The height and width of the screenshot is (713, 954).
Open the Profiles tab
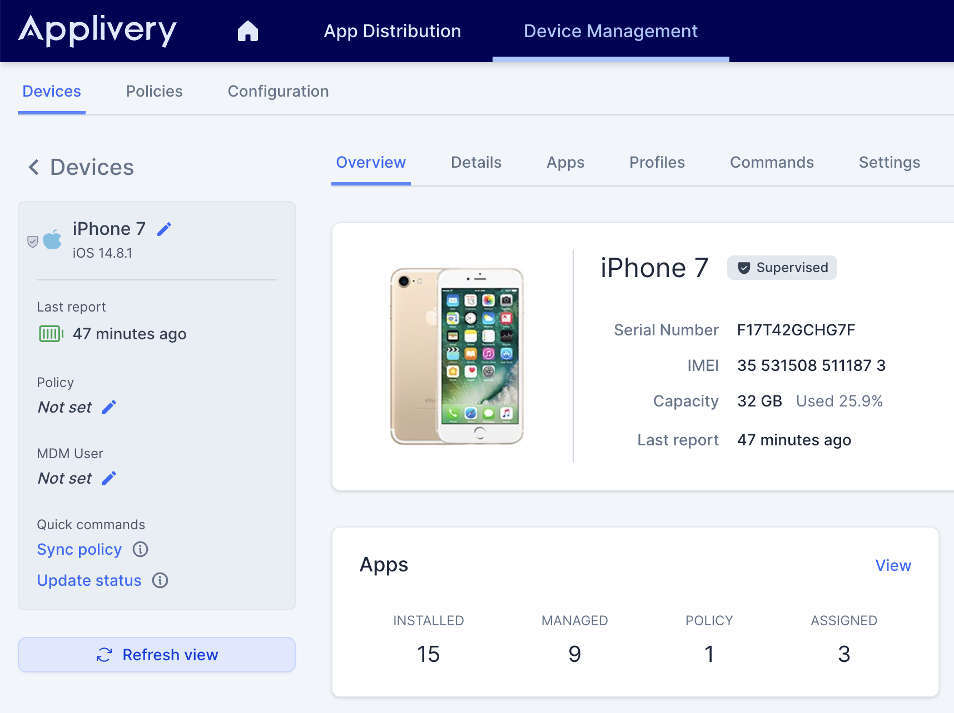pos(657,162)
